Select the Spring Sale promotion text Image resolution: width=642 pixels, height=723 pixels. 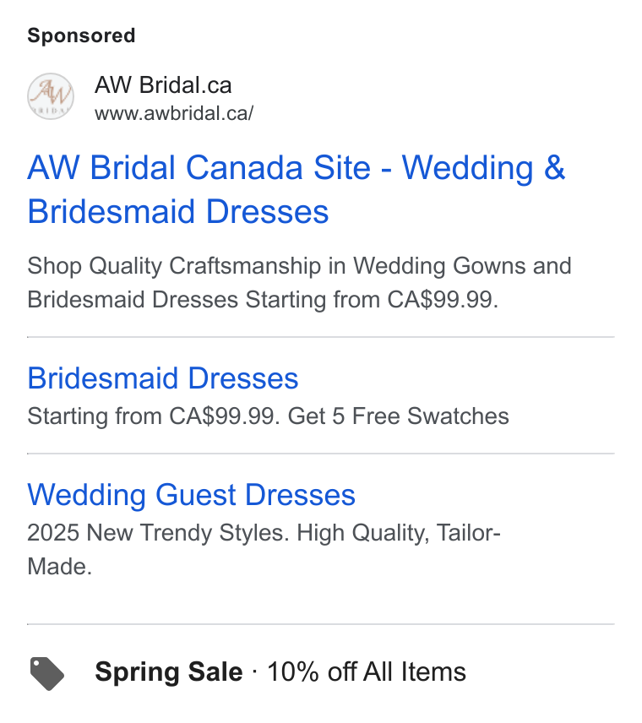[x=169, y=671]
